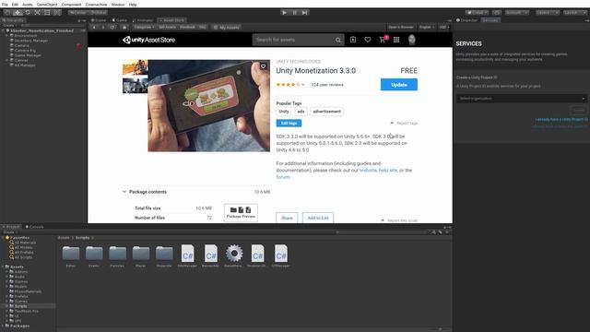The image size is (590, 332).
Task: Click the Pause button
Action: click(295, 12)
